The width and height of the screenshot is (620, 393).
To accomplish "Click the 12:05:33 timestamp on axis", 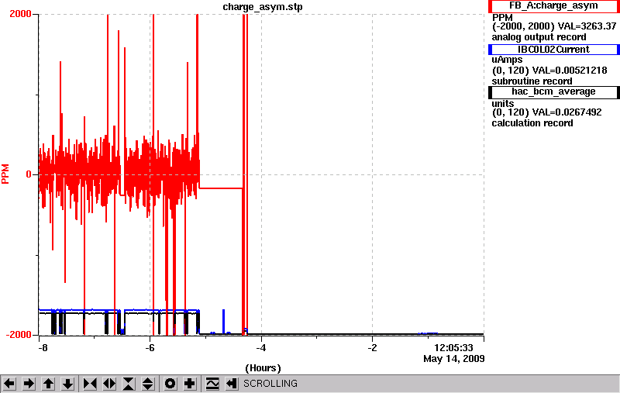I will coord(453,348).
